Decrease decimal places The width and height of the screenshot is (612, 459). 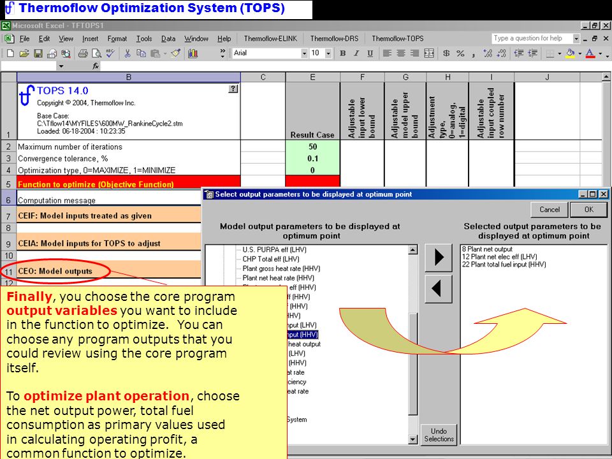pyautogui.click(x=502, y=54)
